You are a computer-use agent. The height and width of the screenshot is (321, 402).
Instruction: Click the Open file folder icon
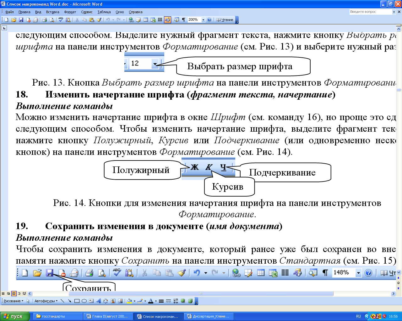pos(14,20)
